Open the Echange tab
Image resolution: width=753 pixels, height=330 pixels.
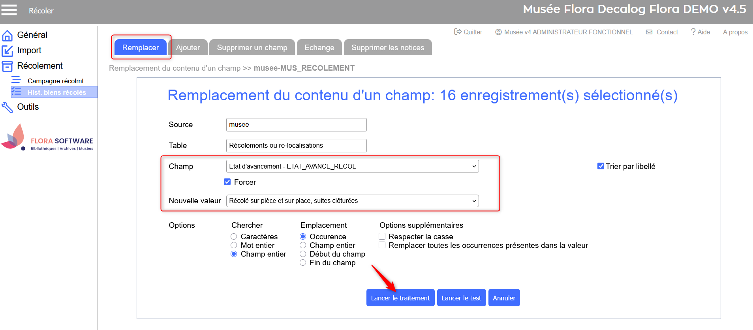click(x=319, y=47)
